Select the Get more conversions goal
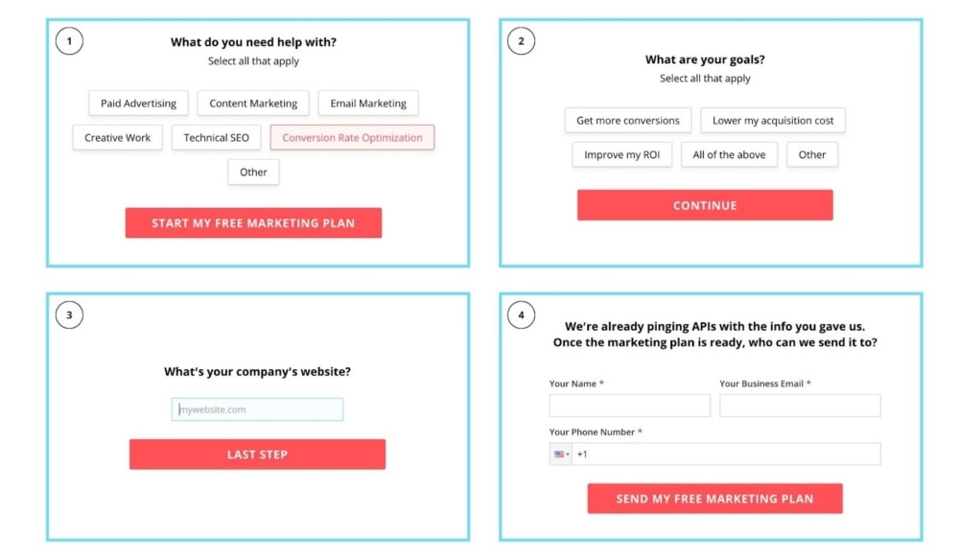The image size is (959, 560). (626, 120)
